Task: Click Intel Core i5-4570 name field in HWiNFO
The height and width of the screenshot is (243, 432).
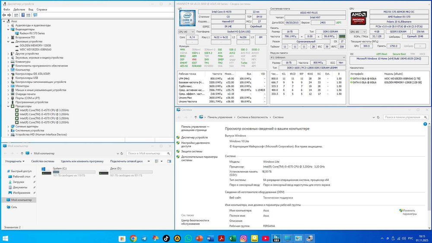Action: 222,12
